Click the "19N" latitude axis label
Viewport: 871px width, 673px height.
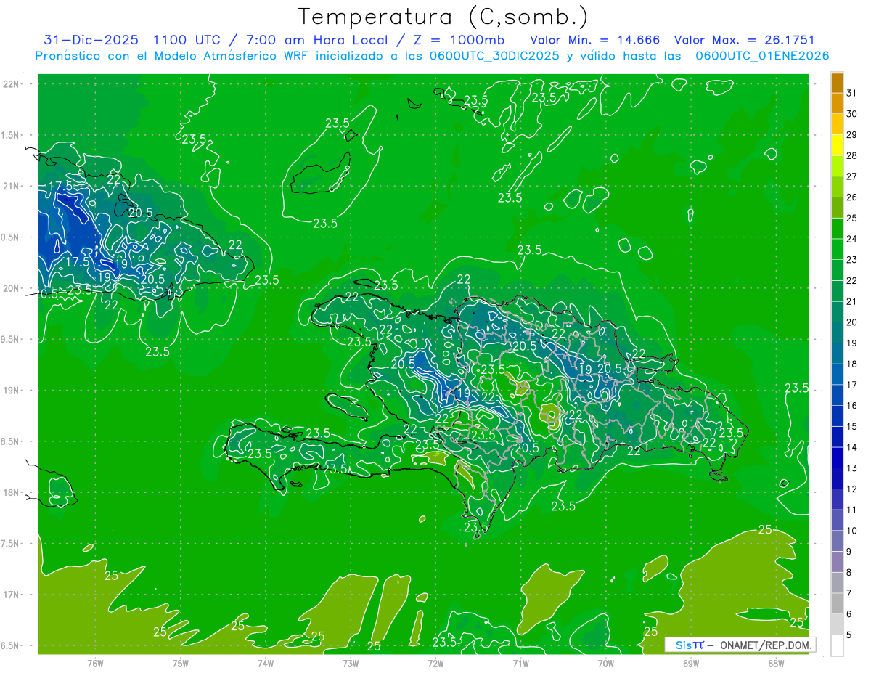(11, 390)
